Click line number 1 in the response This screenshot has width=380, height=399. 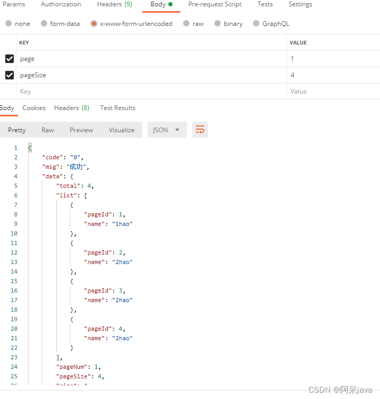coord(16,148)
